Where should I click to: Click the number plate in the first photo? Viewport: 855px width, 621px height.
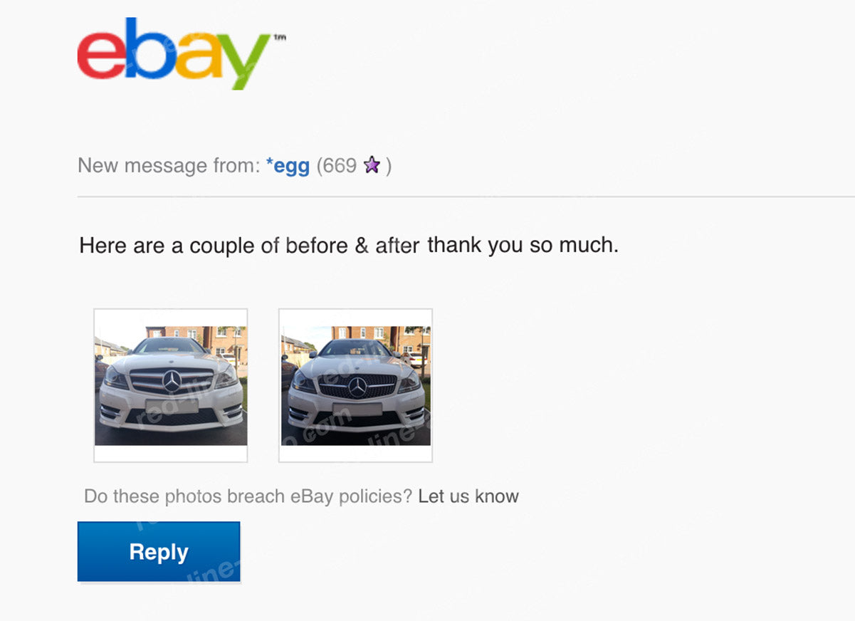click(172, 406)
